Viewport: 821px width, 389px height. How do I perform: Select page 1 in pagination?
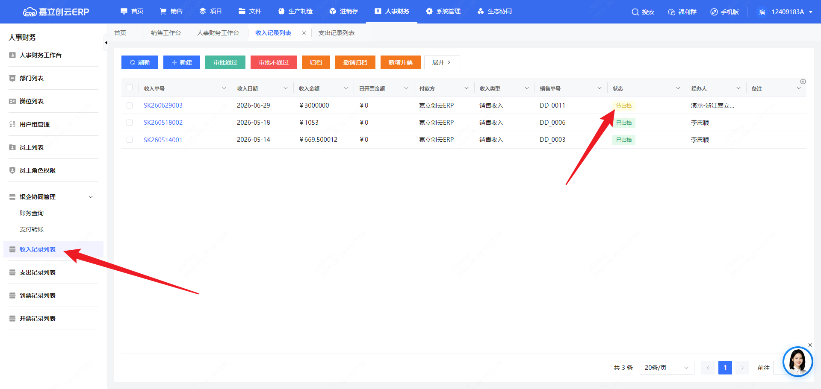coord(725,368)
